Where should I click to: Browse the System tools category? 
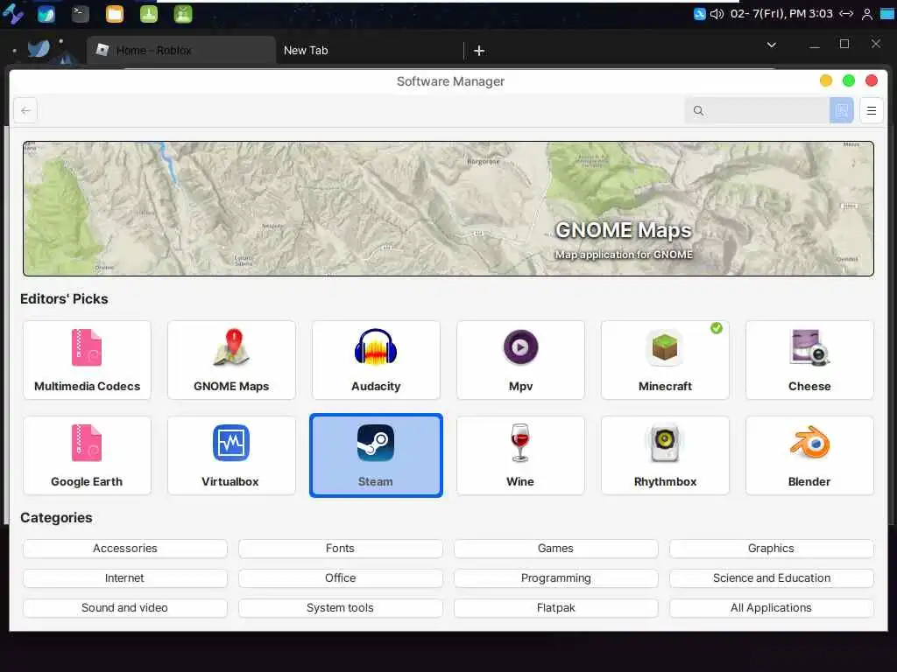pos(341,607)
